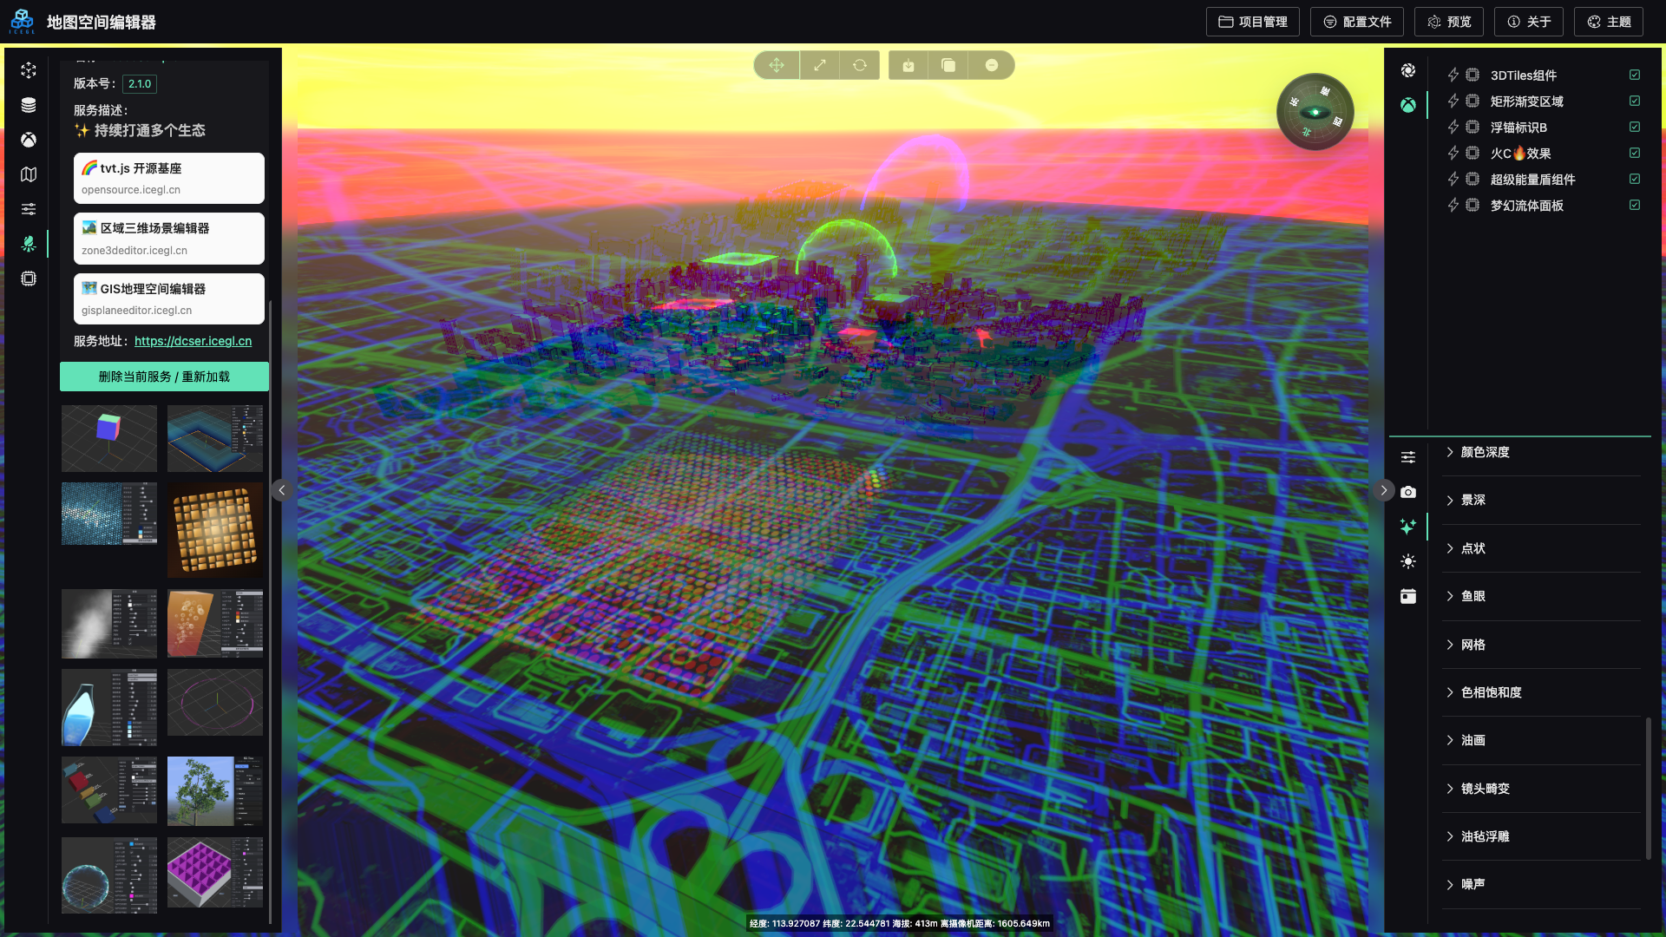1666x937 pixels.
Task: Expand the 鱼眼 effect section
Action: 1473,596
